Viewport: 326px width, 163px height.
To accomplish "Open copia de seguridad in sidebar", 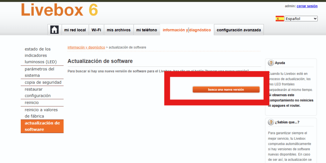I will pyautogui.click(x=43, y=82).
